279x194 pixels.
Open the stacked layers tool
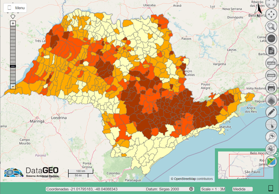click(x=271, y=99)
